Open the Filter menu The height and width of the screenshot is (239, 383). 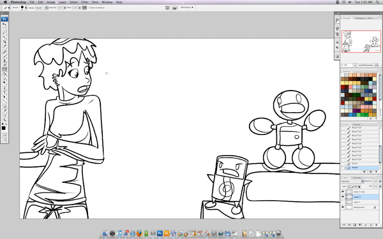click(x=85, y=2)
